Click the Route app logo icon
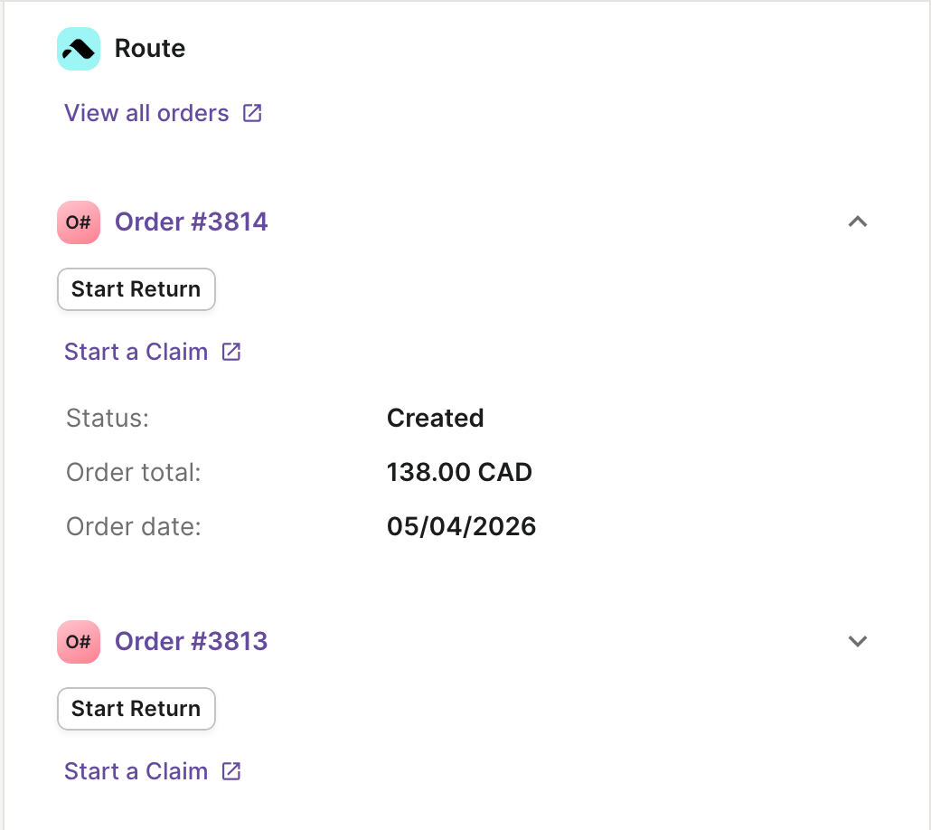The height and width of the screenshot is (830, 931). tap(79, 49)
